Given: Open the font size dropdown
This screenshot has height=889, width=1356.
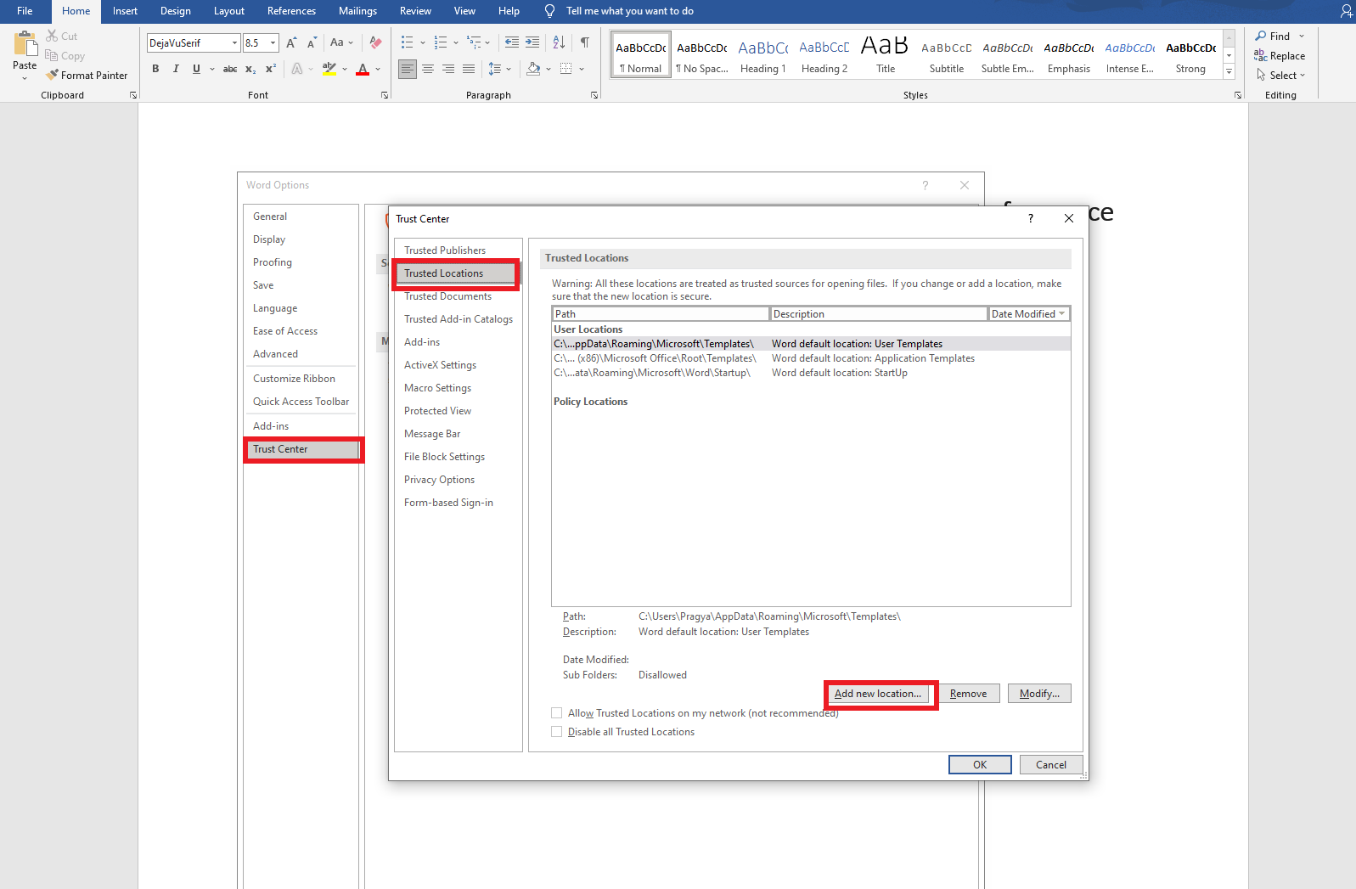Looking at the screenshot, I should tap(273, 43).
